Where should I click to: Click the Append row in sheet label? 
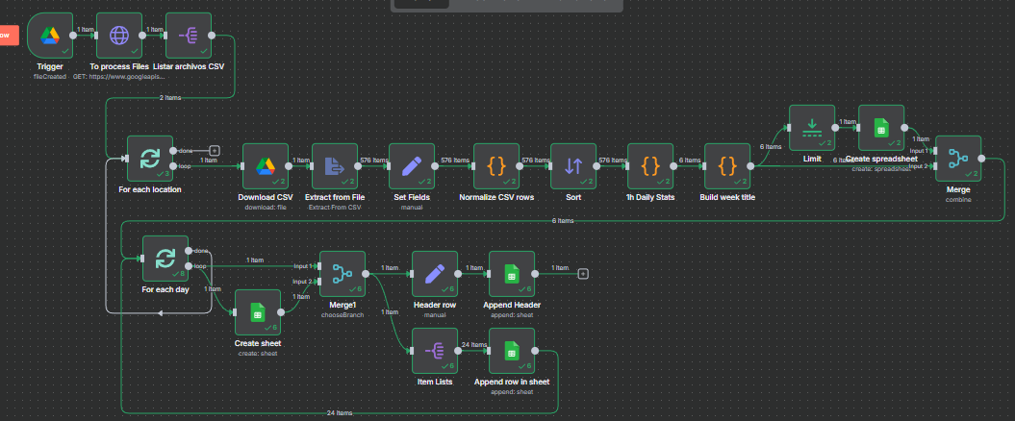512,383
